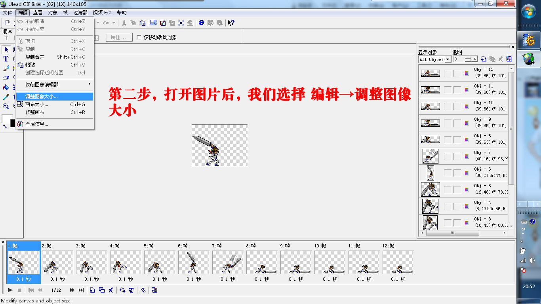Select Obj - 7 thumbnail in object panel

pyautogui.click(x=431, y=156)
